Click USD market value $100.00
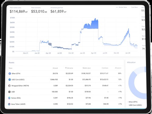The image size is (152, 114). pos(88,92)
